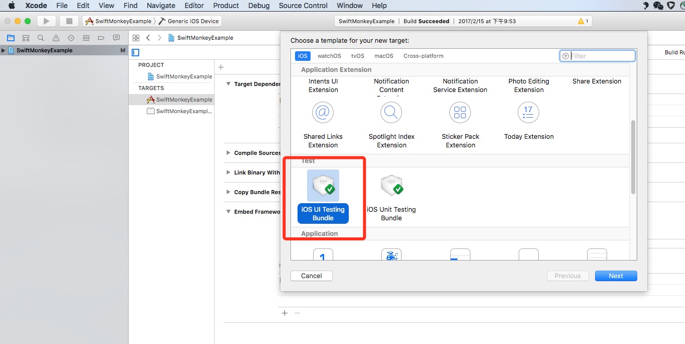Click the template list vertical scrollbar
This screenshot has width=685, height=344.
click(x=633, y=157)
